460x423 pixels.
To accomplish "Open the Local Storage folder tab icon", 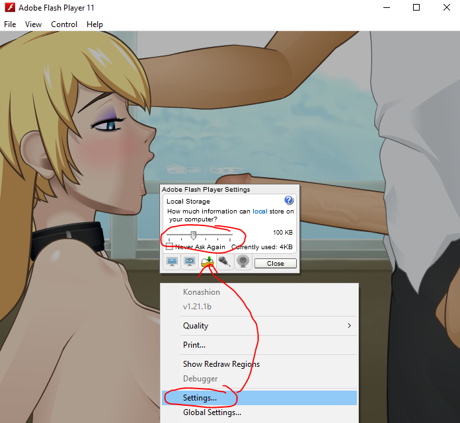I will tap(208, 261).
